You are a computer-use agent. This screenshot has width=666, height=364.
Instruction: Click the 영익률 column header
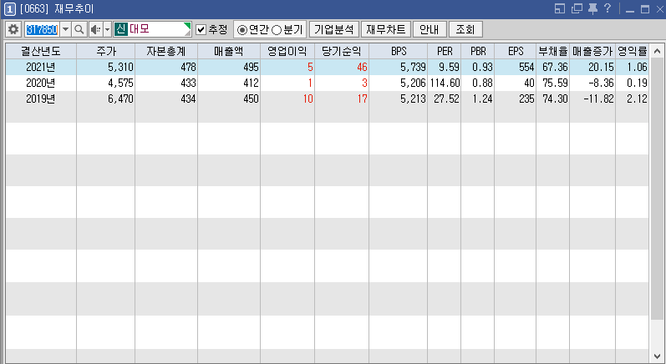(632, 51)
